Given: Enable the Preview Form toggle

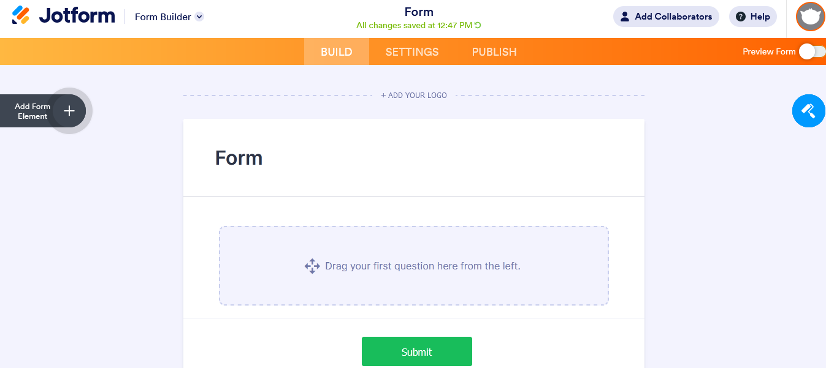Looking at the screenshot, I should tap(813, 51).
